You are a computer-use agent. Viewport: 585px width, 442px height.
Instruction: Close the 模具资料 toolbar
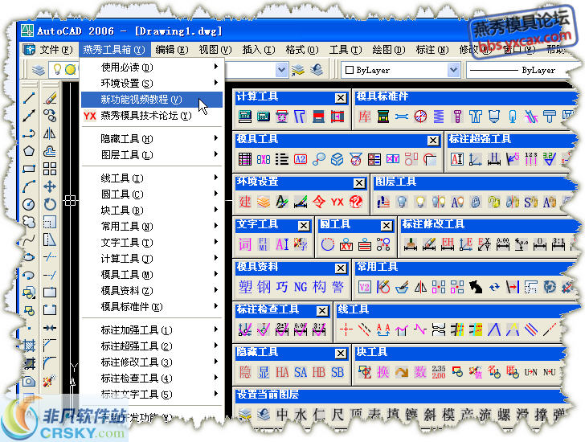[340, 268]
